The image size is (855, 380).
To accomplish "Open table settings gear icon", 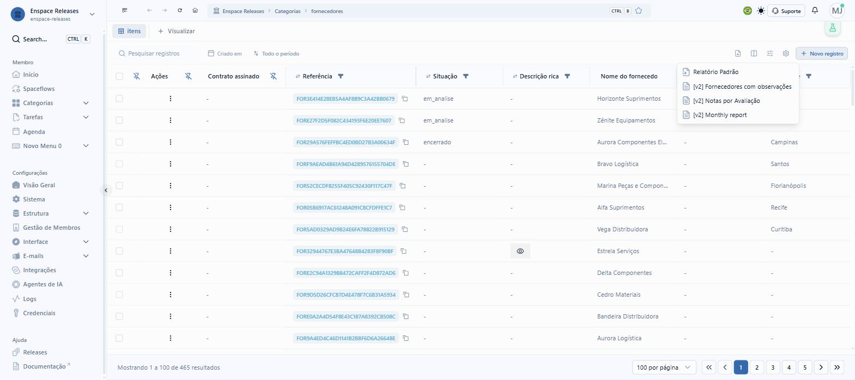I will click(x=786, y=53).
